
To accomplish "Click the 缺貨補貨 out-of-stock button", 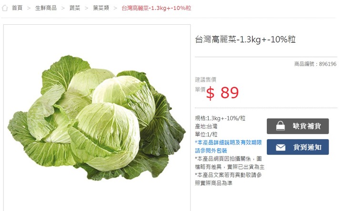I will (298, 126).
